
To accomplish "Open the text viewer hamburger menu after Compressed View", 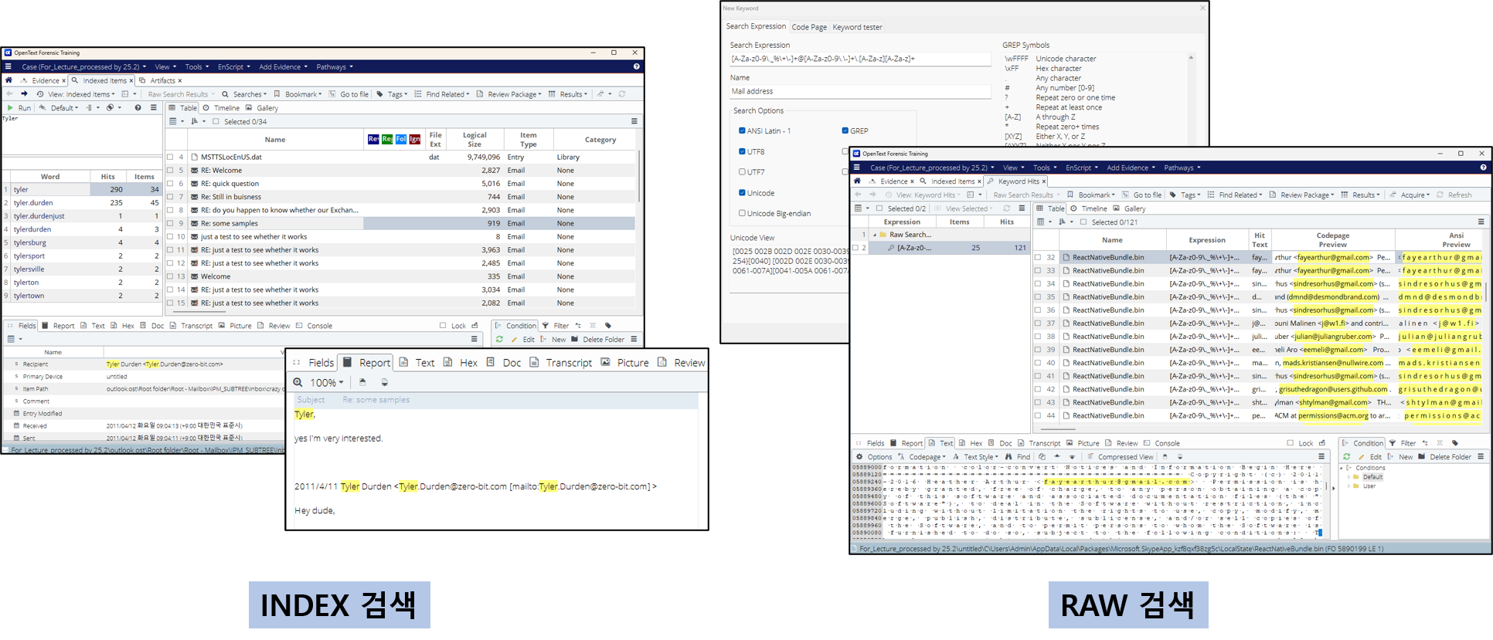I will point(1321,457).
